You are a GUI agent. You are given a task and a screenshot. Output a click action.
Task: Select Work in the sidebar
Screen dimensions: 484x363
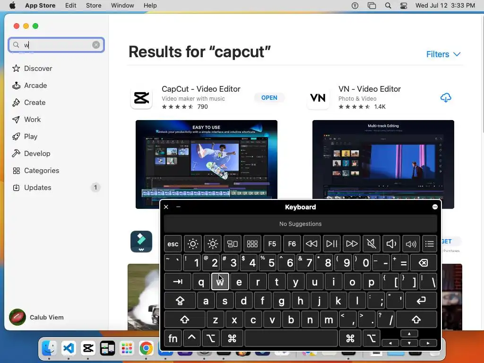coord(26,119)
